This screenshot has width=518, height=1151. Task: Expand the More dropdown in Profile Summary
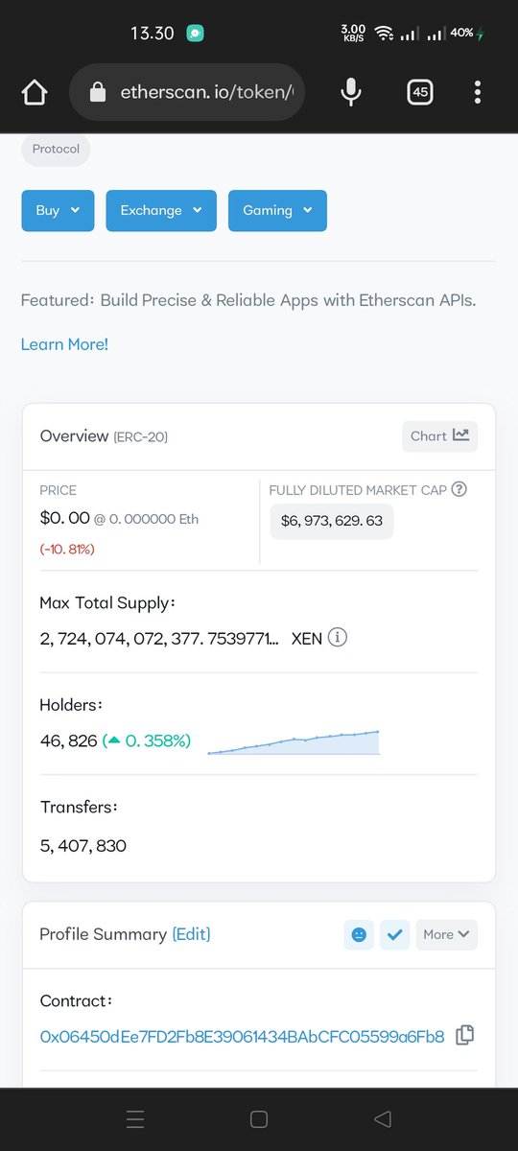tap(446, 934)
